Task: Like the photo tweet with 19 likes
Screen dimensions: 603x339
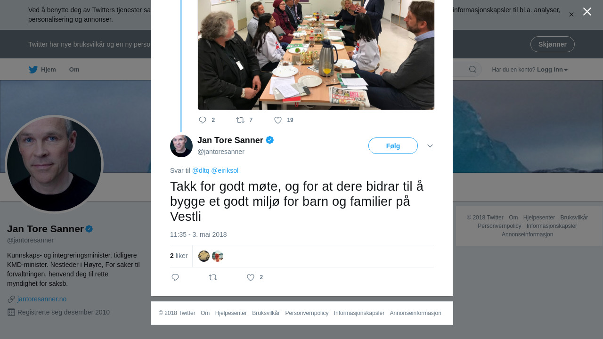Action: click(278, 120)
